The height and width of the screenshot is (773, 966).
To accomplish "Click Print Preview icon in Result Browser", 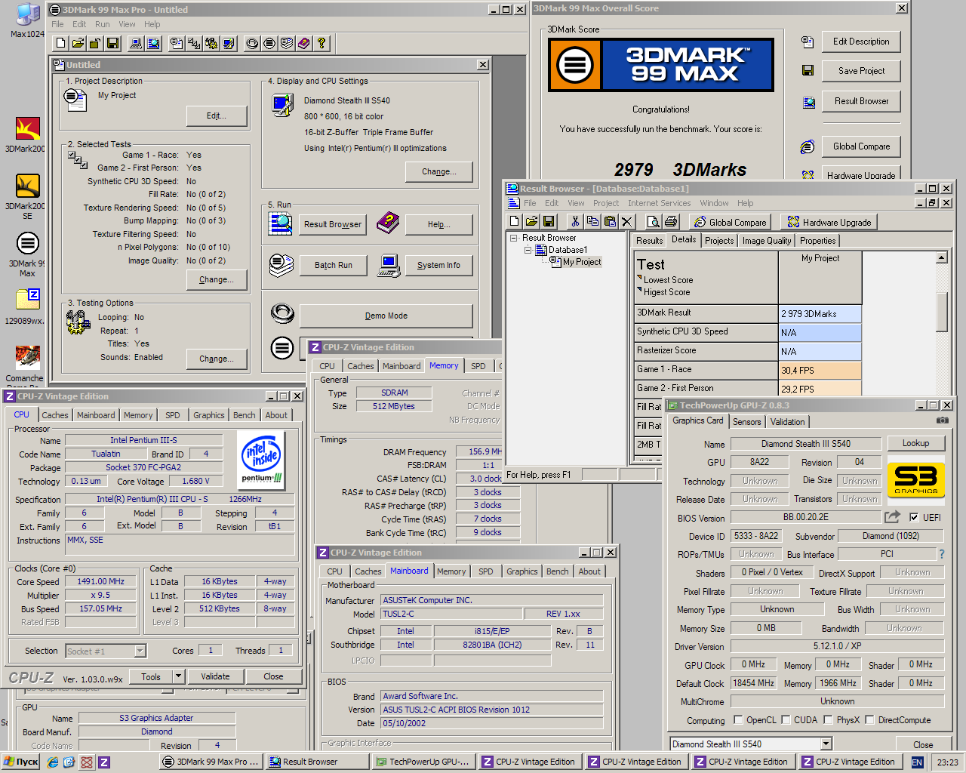I will [x=654, y=221].
